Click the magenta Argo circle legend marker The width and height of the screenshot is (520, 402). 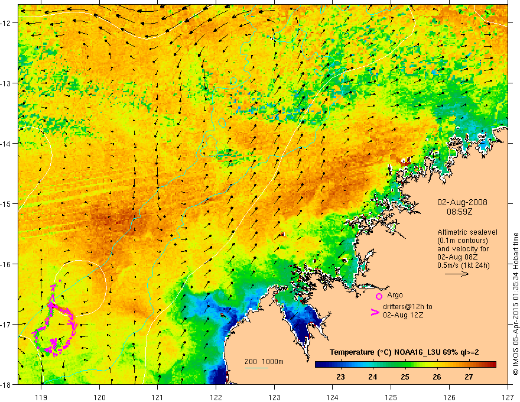[x=379, y=296]
